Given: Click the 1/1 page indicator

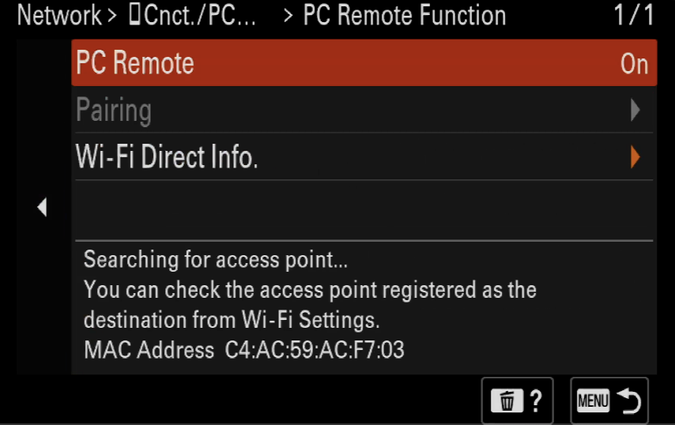Looking at the screenshot, I should click(634, 15).
